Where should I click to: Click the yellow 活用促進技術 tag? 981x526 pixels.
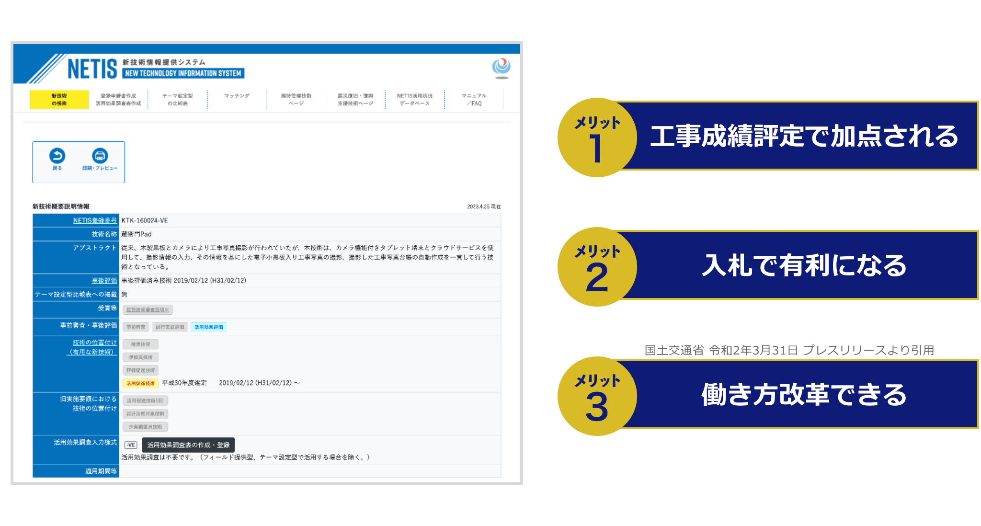tap(140, 383)
